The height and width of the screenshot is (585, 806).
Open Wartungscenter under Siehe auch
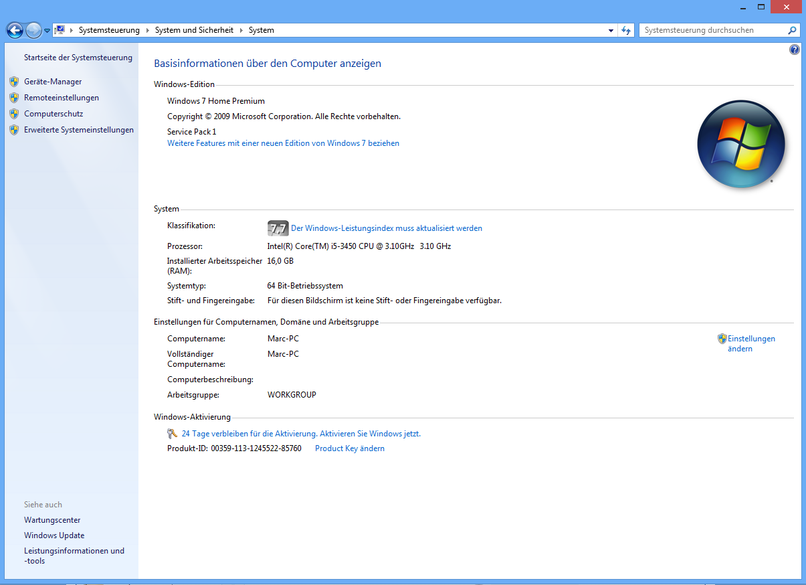[52, 520]
